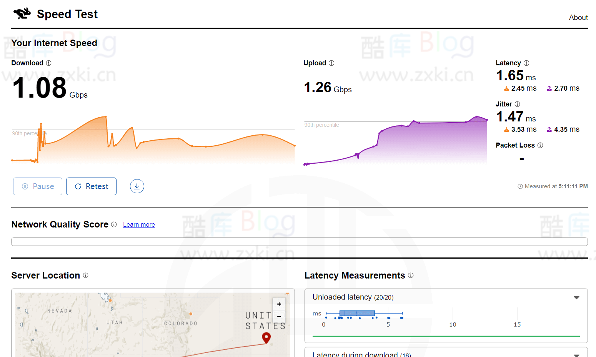
Task: Click the Latency Measurements info icon
Action: tap(411, 276)
